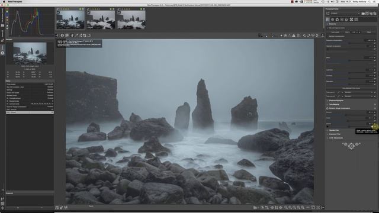Click the Reset button beside Clip %
Image resolution: width=379 pixels, height=213 pixels.
pyautogui.click(x=370, y=32)
